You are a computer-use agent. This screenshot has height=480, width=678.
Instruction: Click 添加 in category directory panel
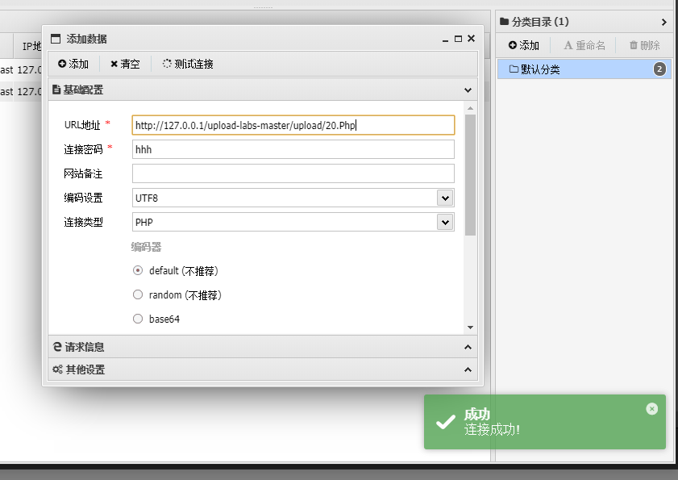click(x=524, y=45)
